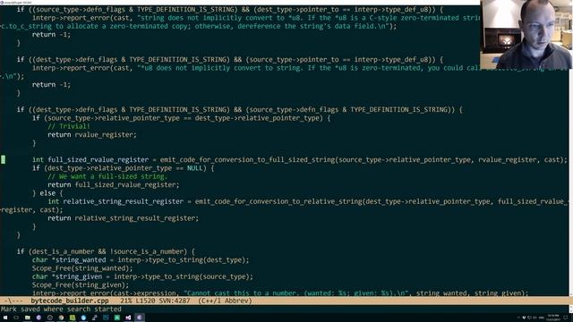Click the 'Cannot cast this to a number' error string
Image resolution: width=573 pixels, height=322 pixels.
(296, 293)
